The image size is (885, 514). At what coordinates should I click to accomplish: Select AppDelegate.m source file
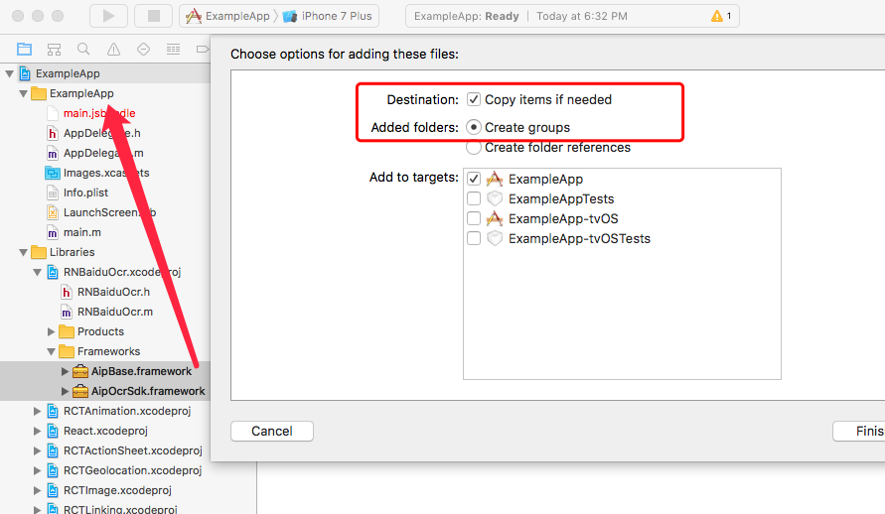pyautogui.click(x=103, y=153)
